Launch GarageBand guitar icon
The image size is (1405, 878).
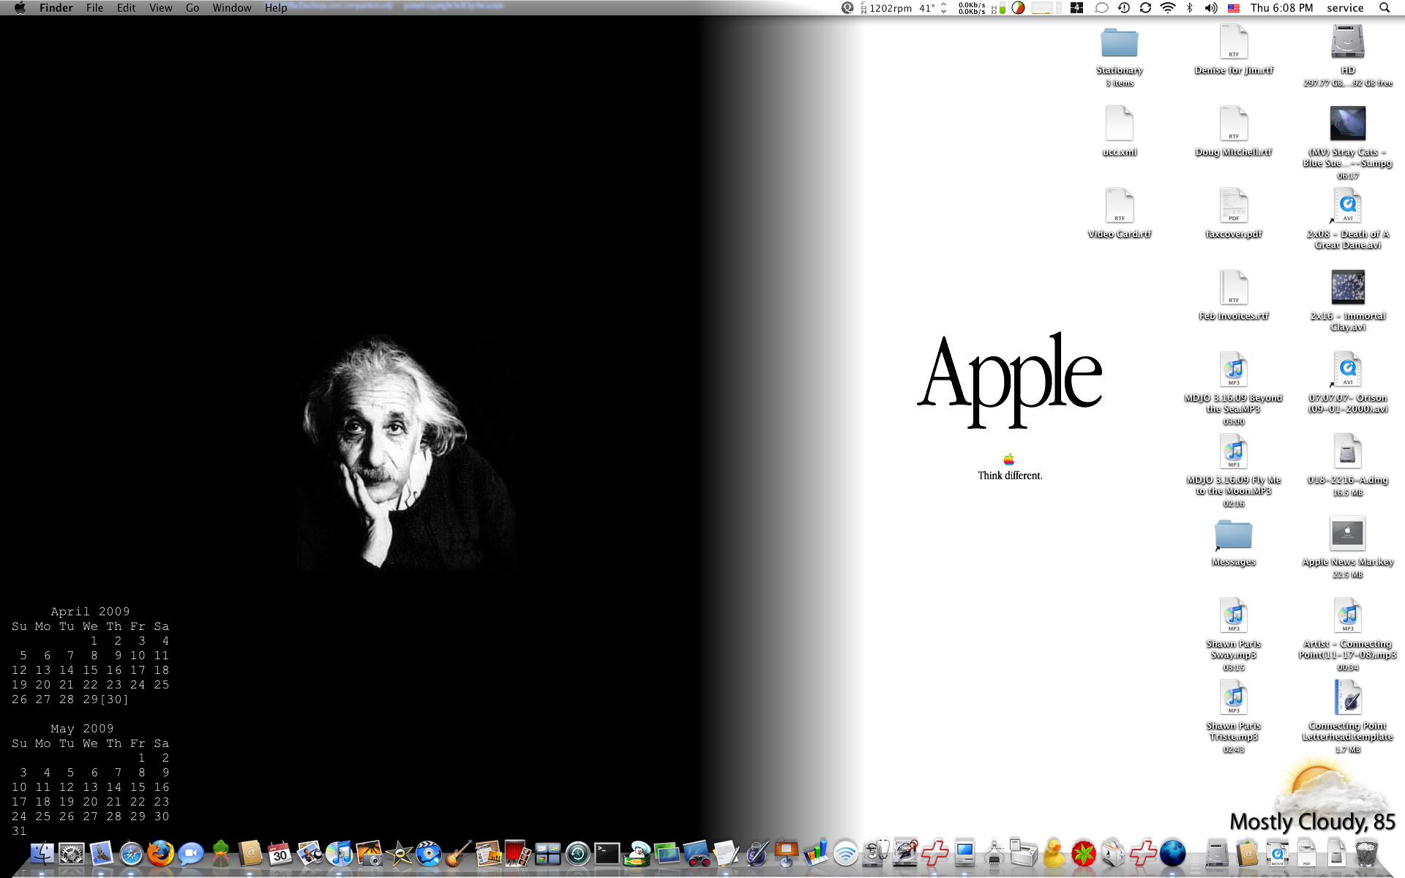459,853
